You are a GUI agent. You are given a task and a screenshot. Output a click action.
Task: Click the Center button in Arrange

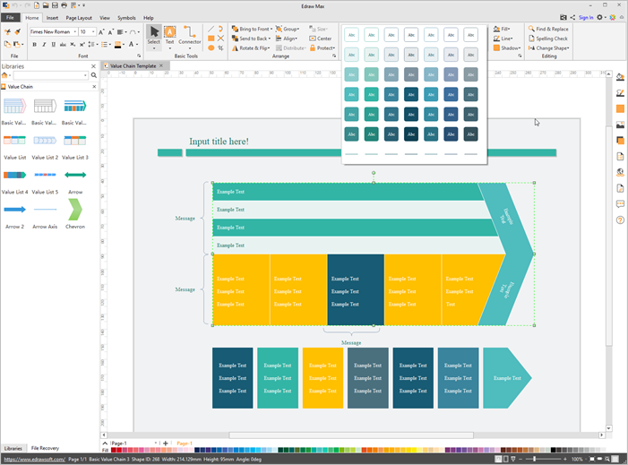point(321,39)
